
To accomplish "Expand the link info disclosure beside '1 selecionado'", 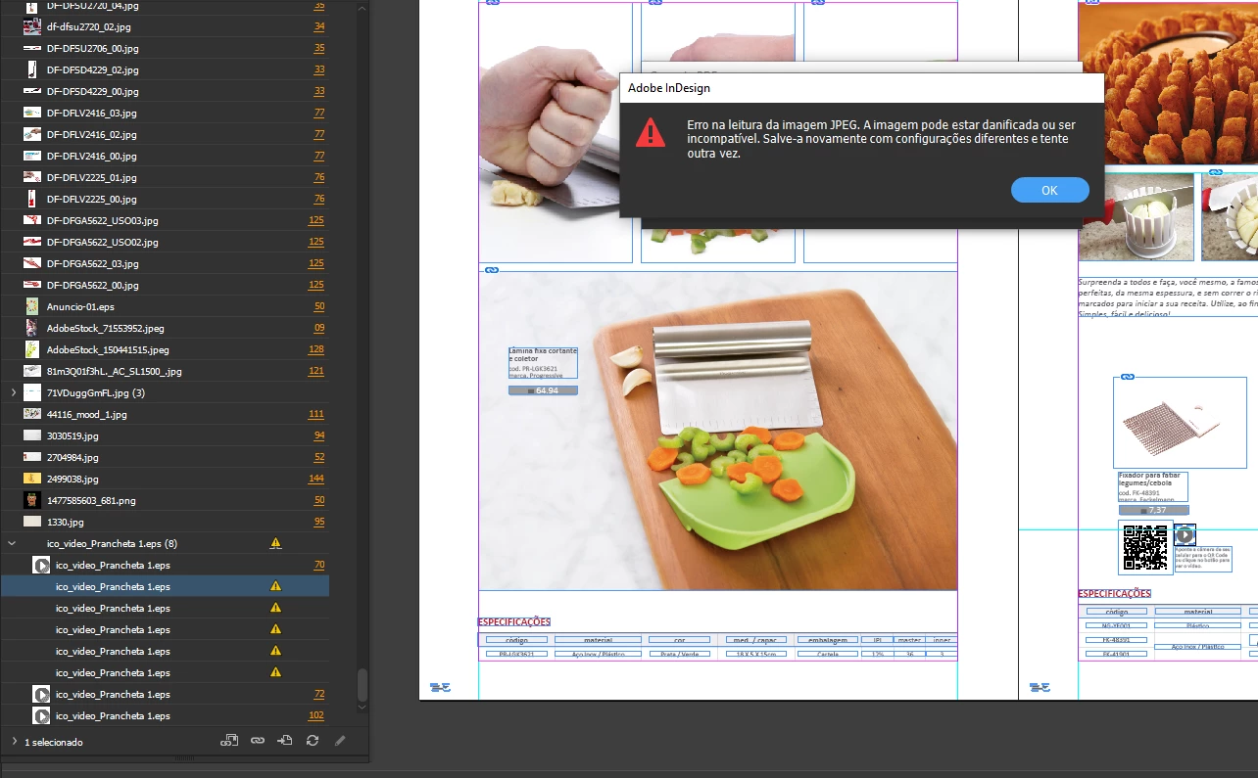I will tap(14, 742).
